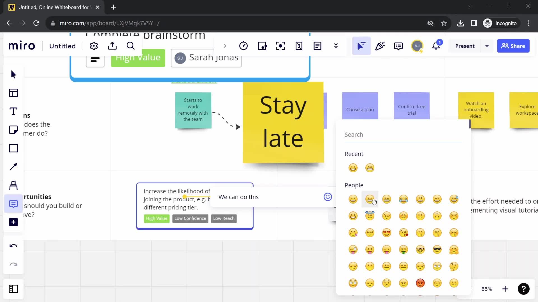
Task: Click the Low Reach tag
Action: [x=224, y=218]
